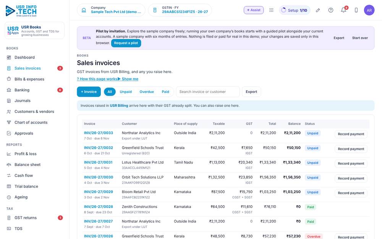The width and height of the screenshot is (382, 239).
Task: Click Unpaid status badge for Orbit Tech
Action: pos(312,177)
